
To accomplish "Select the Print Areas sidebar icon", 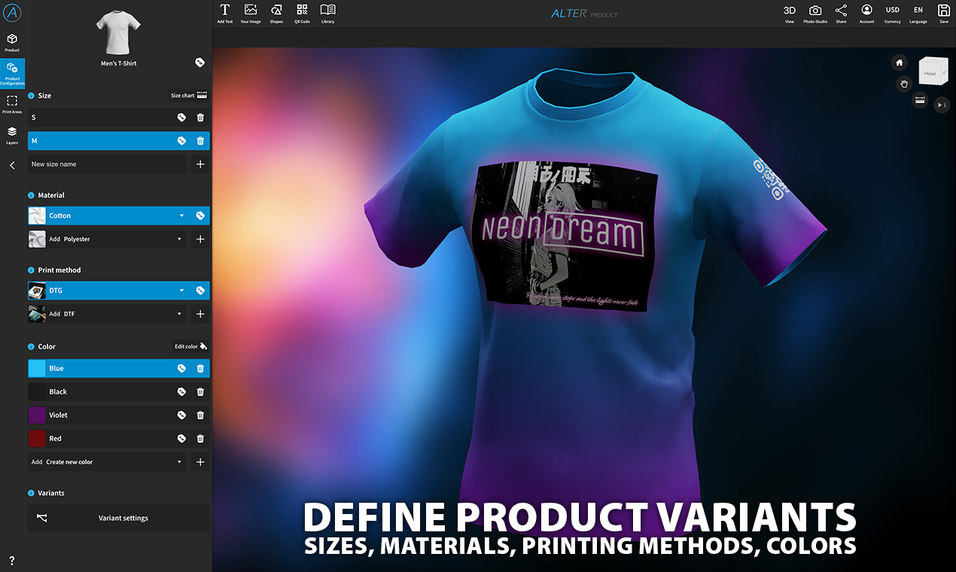I will [x=12, y=104].
